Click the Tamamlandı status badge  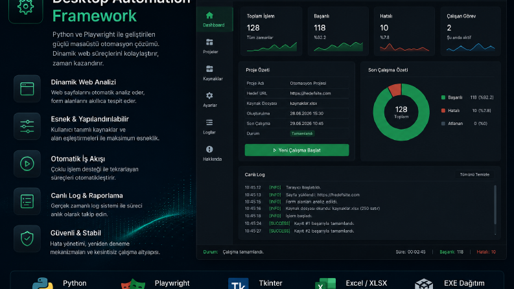click(302, 133)
